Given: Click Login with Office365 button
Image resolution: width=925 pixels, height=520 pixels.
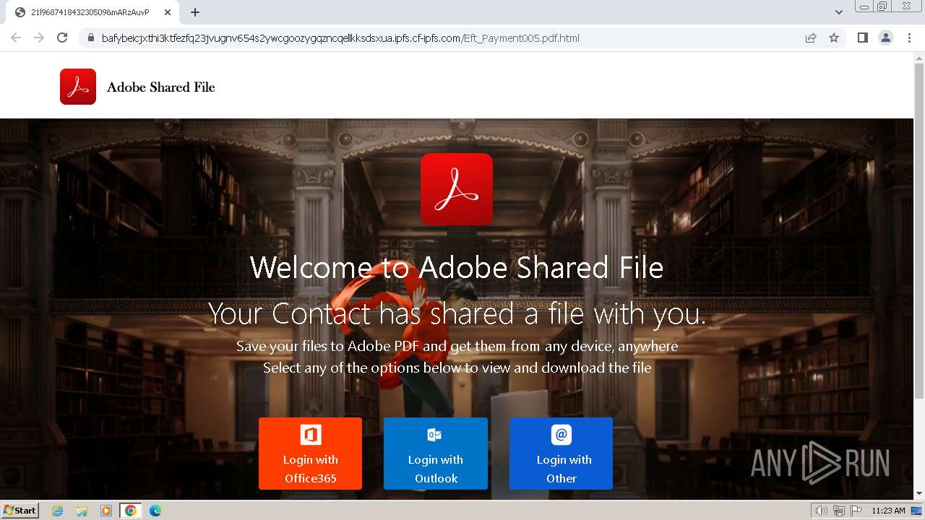Looking at the screenshot, I should click(310, 454).
